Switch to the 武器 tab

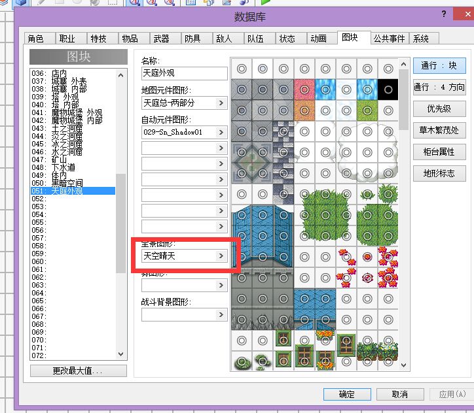[166, 39]
